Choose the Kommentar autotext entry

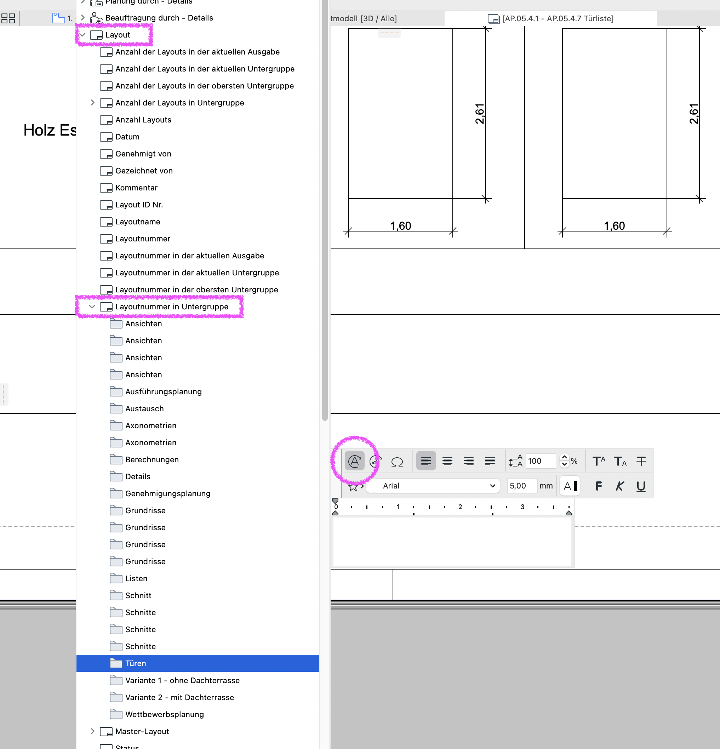click(198, 188)
